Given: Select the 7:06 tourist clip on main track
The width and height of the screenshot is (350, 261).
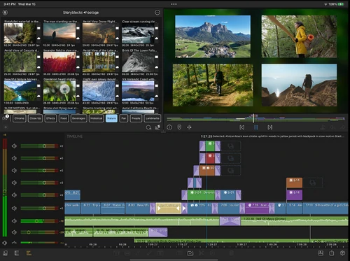Looking at the screenshot, I should 230,208.
